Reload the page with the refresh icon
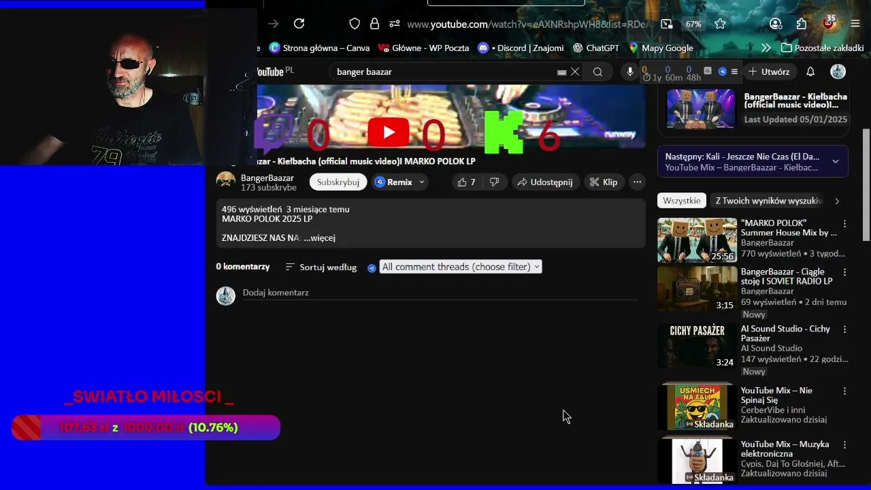The image size is (871, 490). coord(299,24)
